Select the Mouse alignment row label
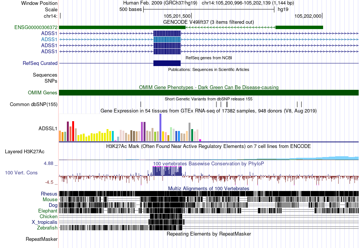 click(x=50, y=200)
